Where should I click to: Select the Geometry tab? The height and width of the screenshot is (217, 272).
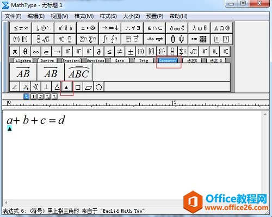[x=168, y=60]
